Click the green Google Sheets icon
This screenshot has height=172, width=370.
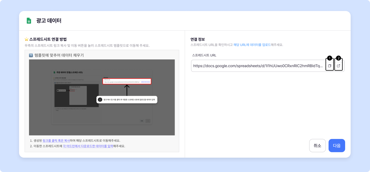click(29, 21)
